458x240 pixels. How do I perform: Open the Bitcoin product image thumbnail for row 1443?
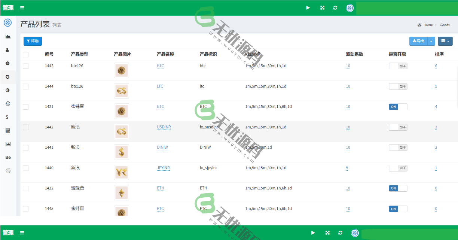121,70
